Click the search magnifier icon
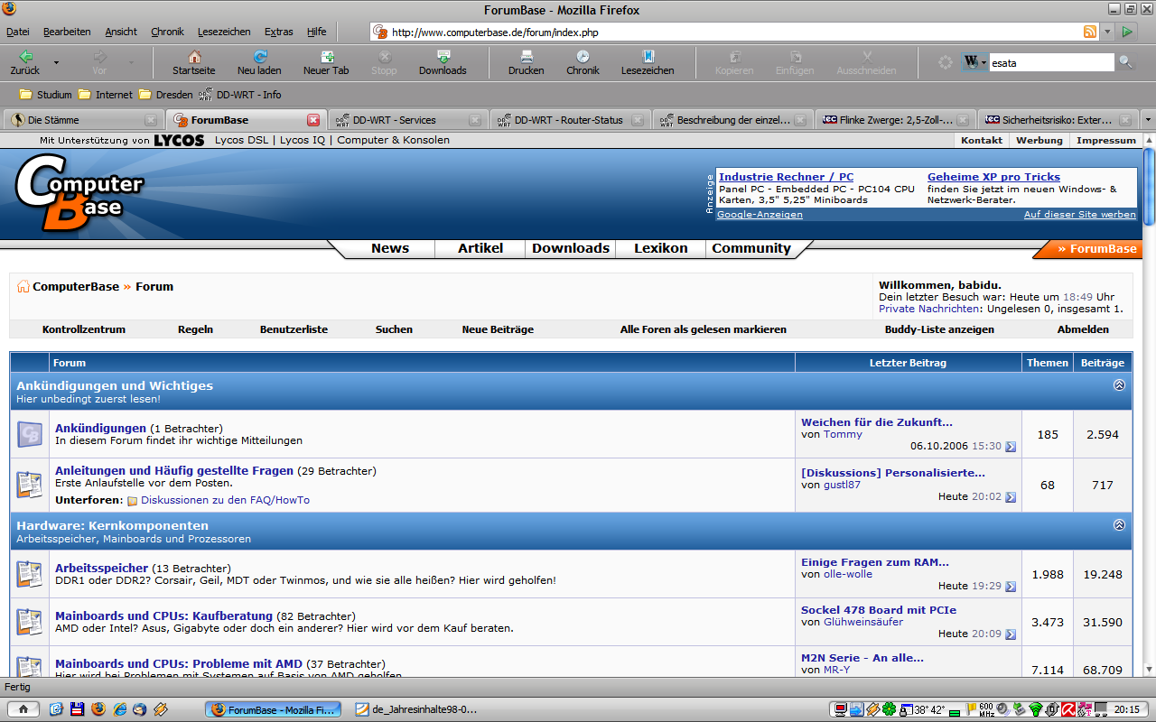The image size is (1156, 722). click(x=1125, y=62)
